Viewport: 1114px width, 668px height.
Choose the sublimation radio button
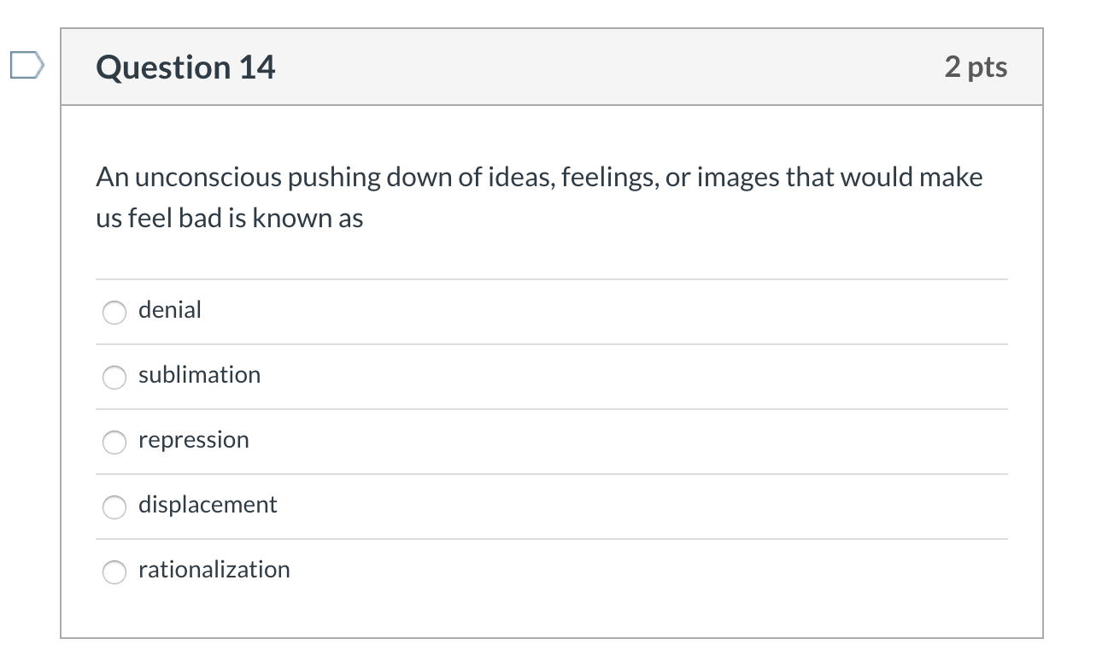(x=114, y=378)
